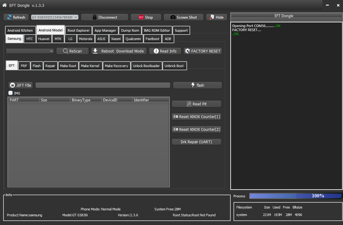Click Reset KNOX Counter(1)
This screenshot has height=225, width=343.
coord(196,117)
